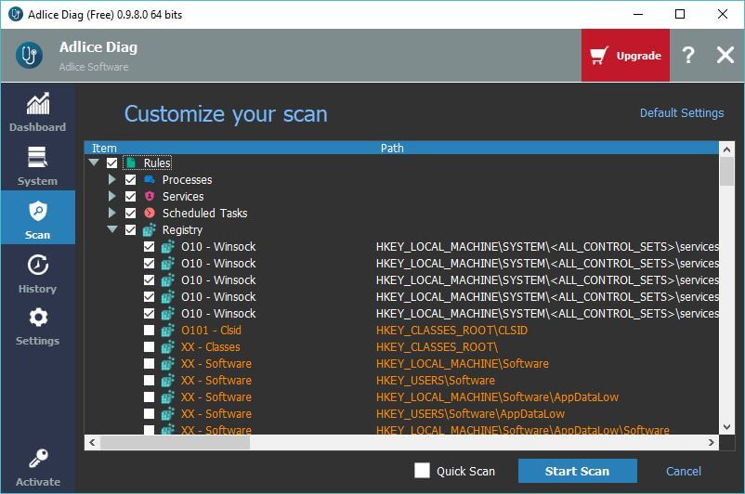Expand the Scheduled Tasks node
This screenshot has height=494, width=745.
click(x=112, y=214)
